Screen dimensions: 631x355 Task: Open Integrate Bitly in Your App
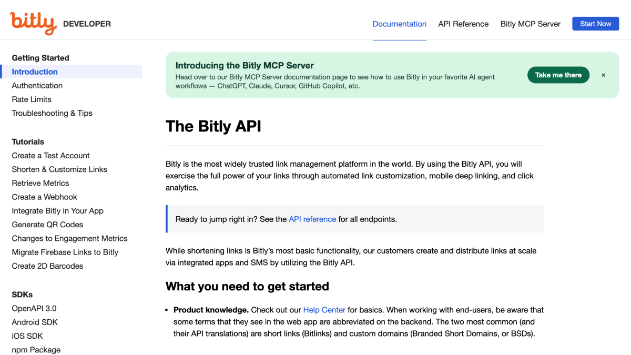[57, 211]
